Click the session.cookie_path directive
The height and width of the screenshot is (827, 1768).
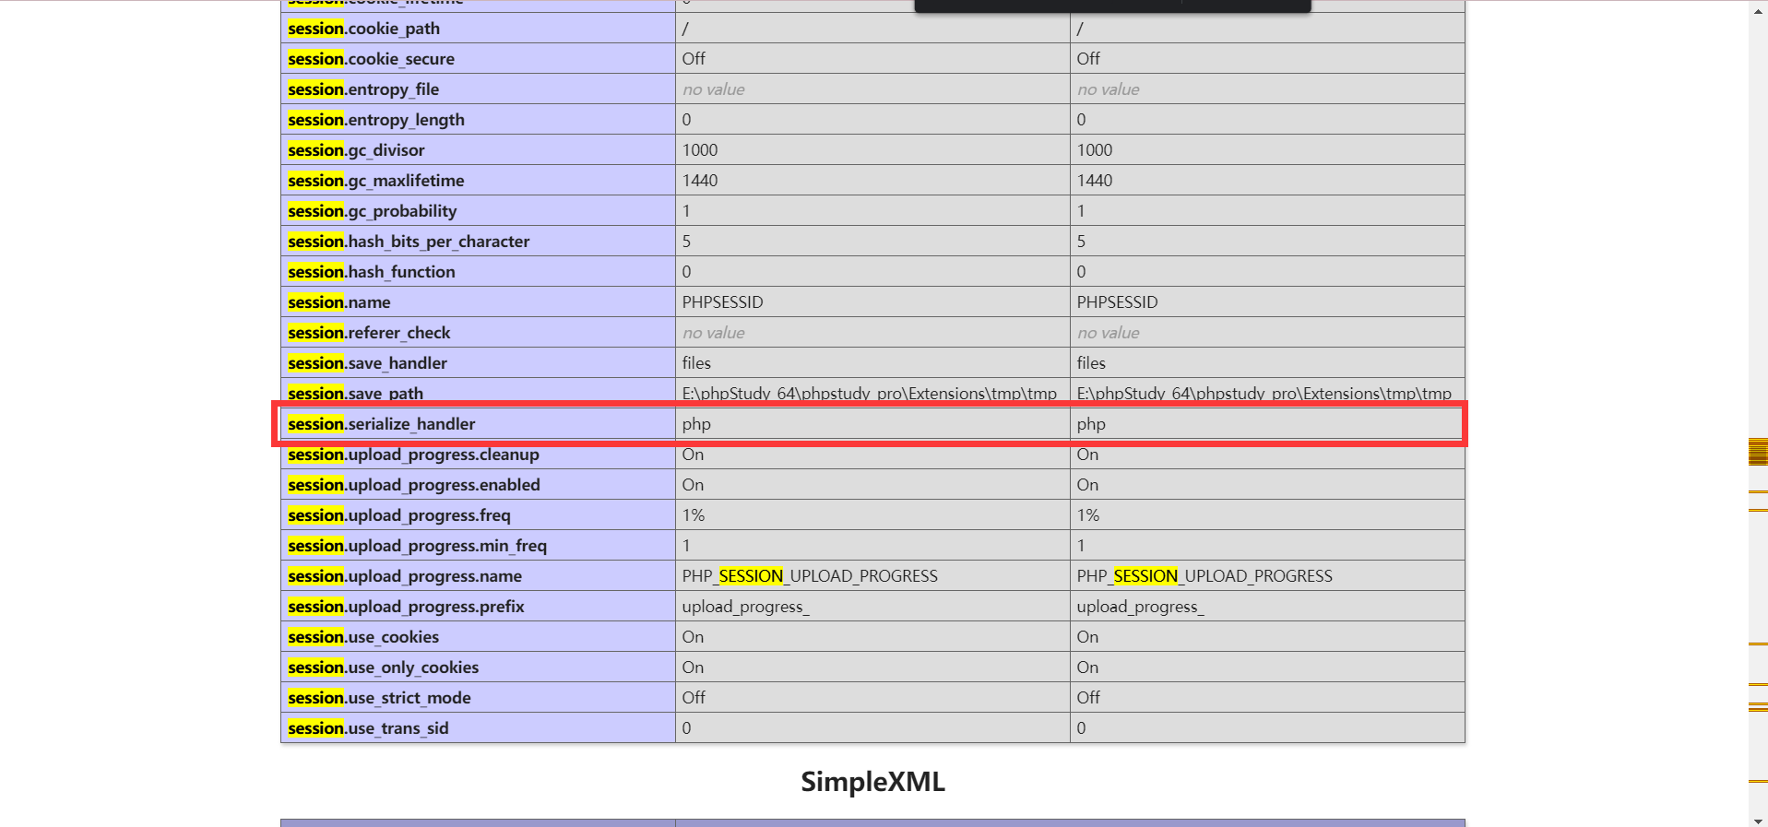(x=363, y=29)
